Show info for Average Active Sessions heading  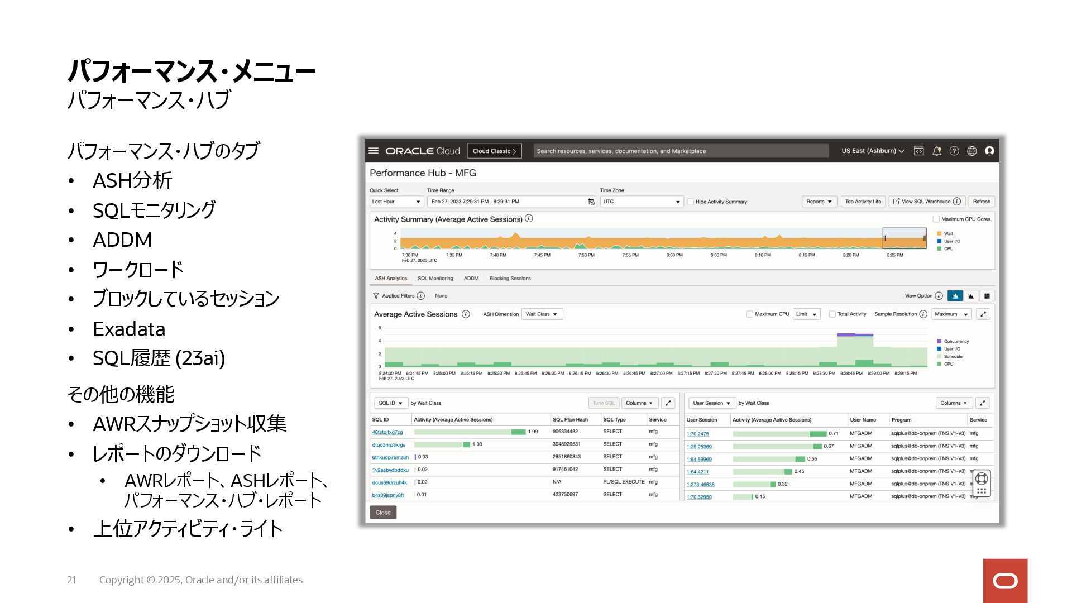466,314
